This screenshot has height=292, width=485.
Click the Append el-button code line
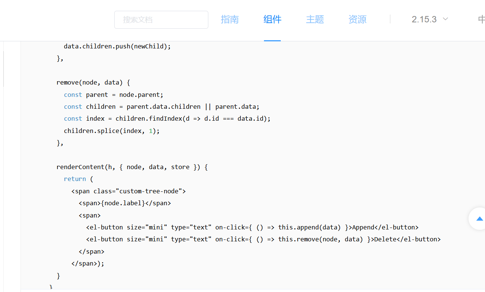coord(252,227)
